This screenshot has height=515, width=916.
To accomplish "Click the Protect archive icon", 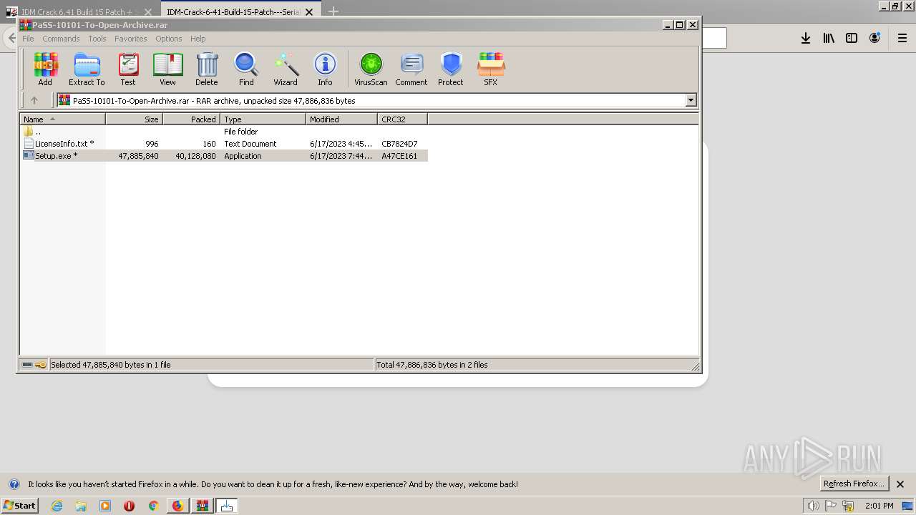I will point(451,69).
